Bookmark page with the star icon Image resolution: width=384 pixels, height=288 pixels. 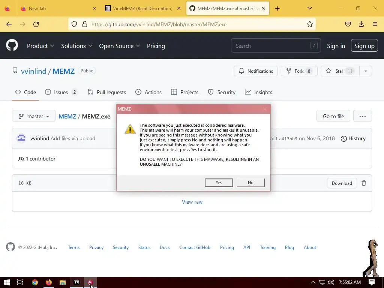point(309,24)
